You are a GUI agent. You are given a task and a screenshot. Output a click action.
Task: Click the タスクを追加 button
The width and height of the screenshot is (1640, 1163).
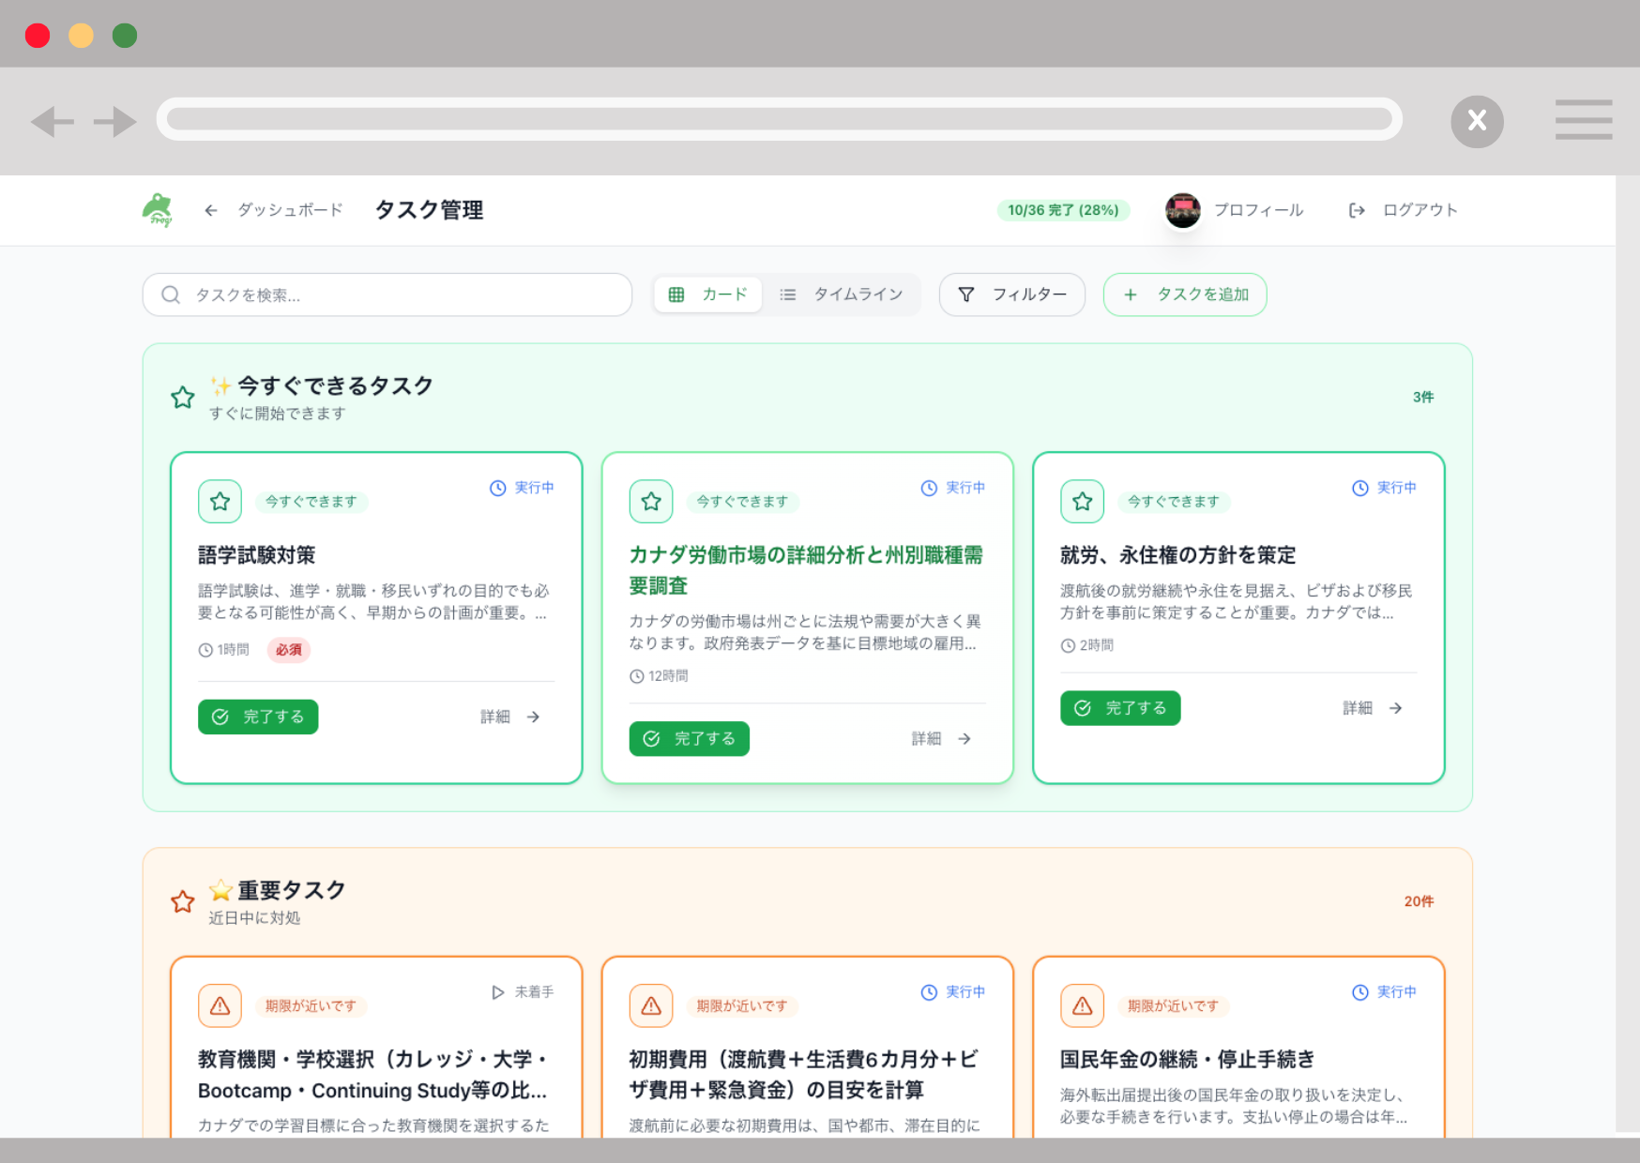point(1185,295)
